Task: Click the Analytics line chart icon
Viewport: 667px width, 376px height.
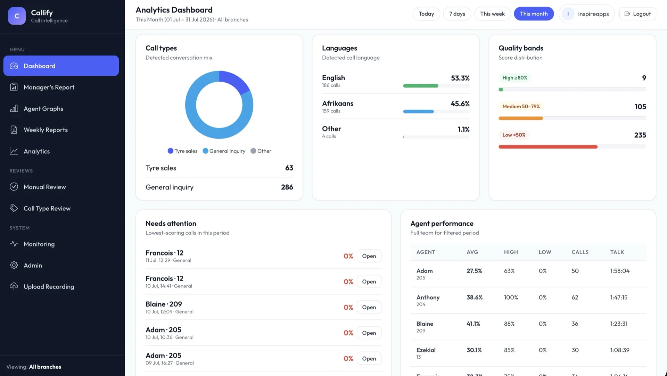Action: point(14,151)
